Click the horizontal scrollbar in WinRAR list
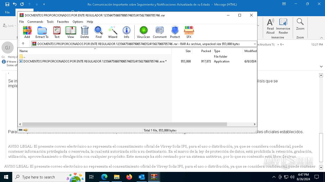Image resolution: width=325 pixels, height=182 pixels. click(x=124, y=124)
